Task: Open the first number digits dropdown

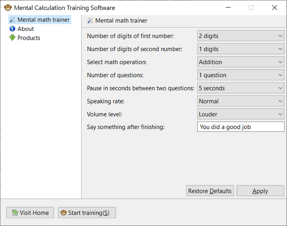Action: pyautogui.click(x=241, y=36)
